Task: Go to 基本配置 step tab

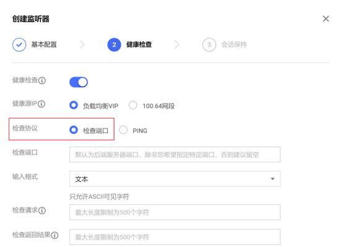Action: click(x=44, y=44)
